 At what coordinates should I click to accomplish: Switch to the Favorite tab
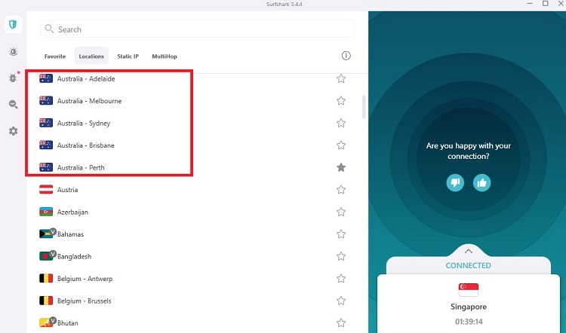(55, 57)
